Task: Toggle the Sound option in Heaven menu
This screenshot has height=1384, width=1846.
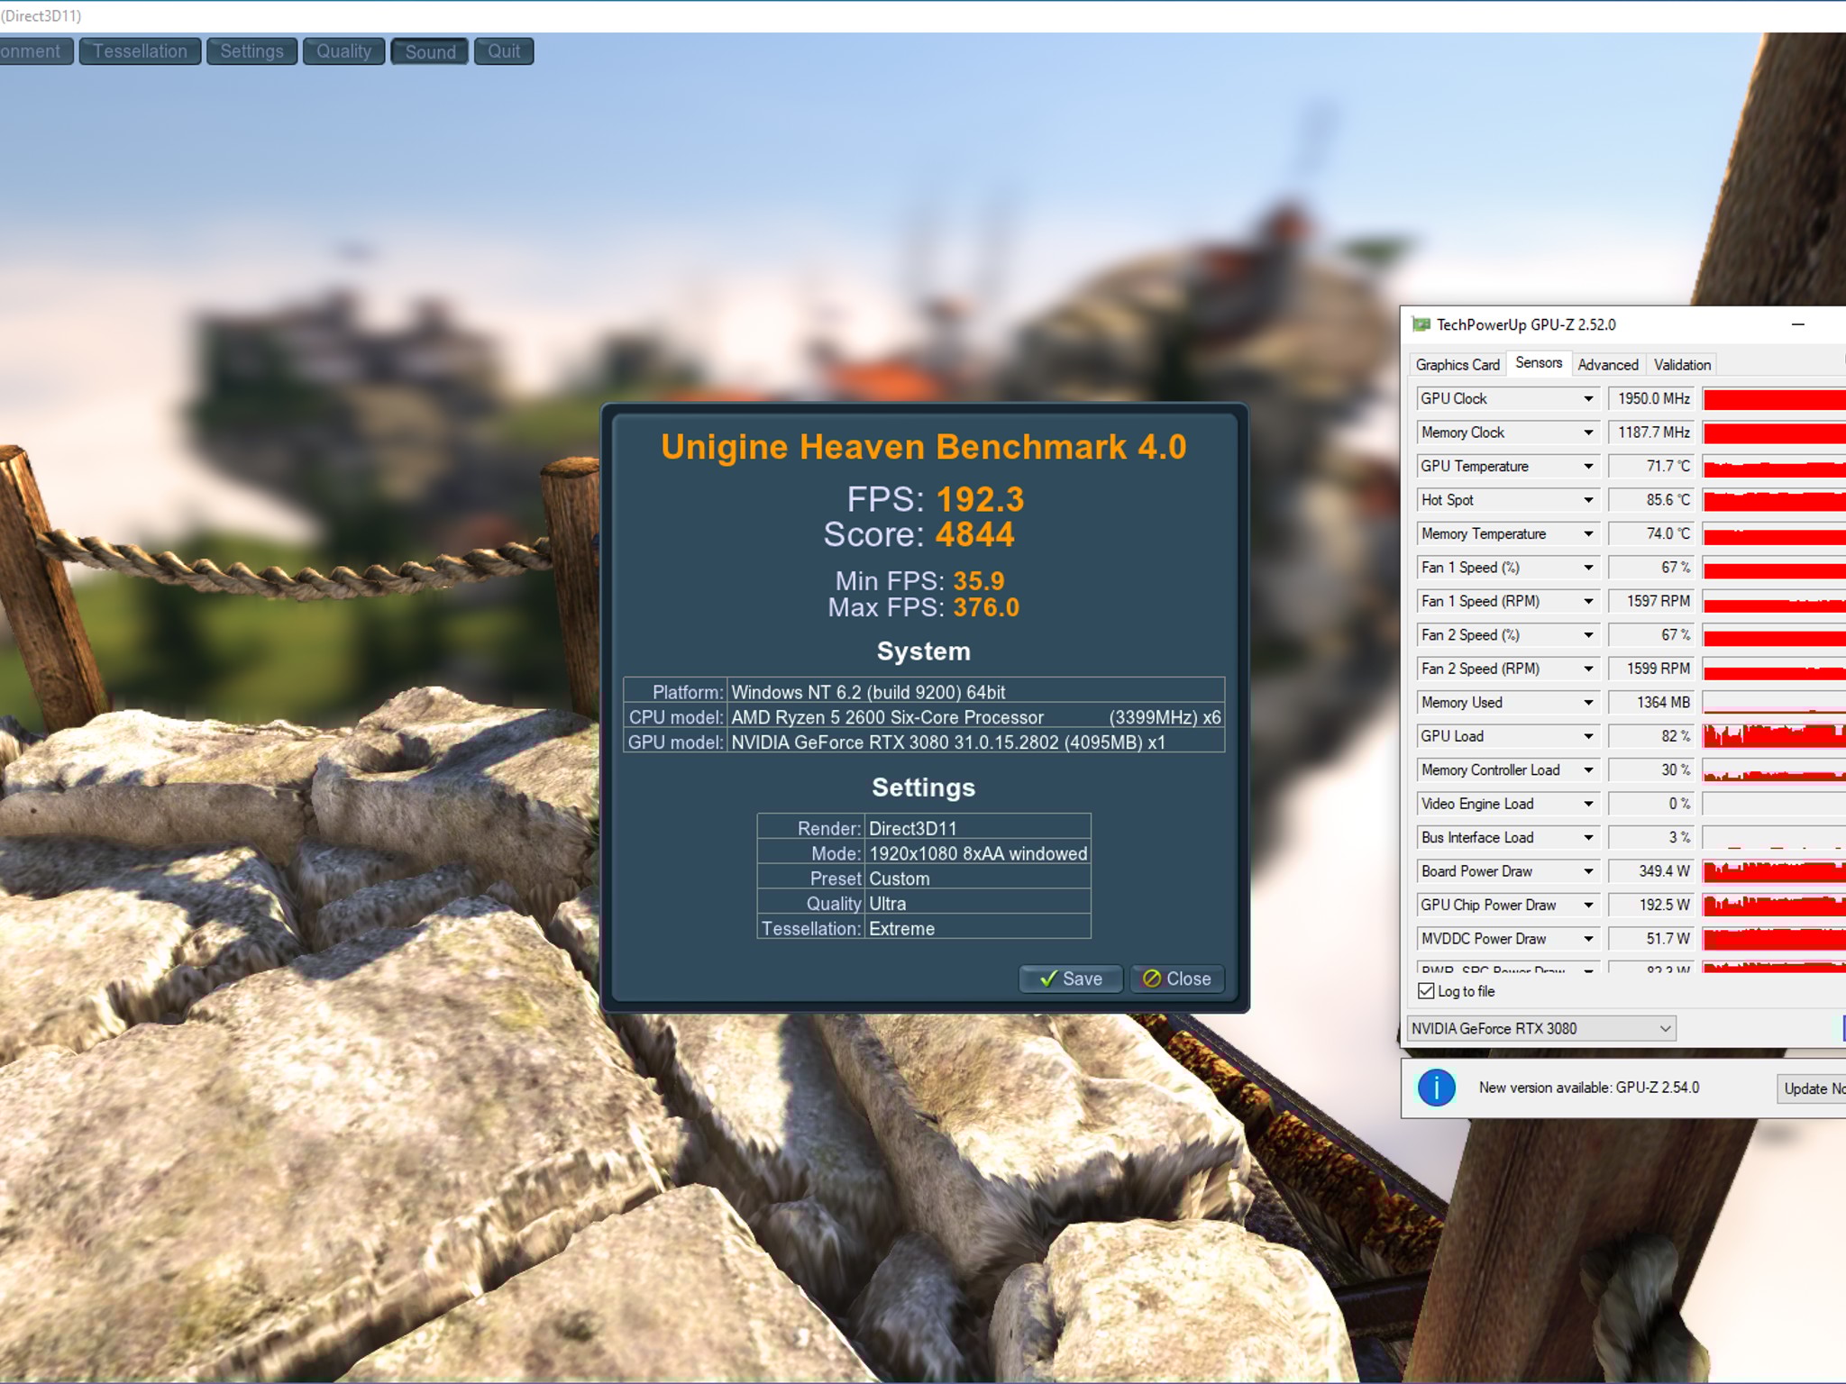Action: 430,51
